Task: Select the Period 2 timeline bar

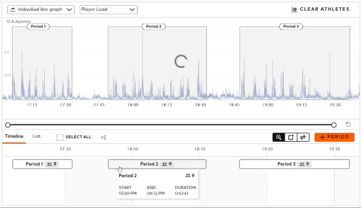Action: [x=157, y=164]
